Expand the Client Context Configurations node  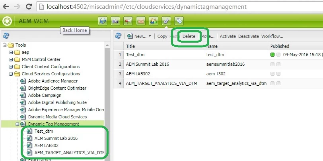pos(11,67)
